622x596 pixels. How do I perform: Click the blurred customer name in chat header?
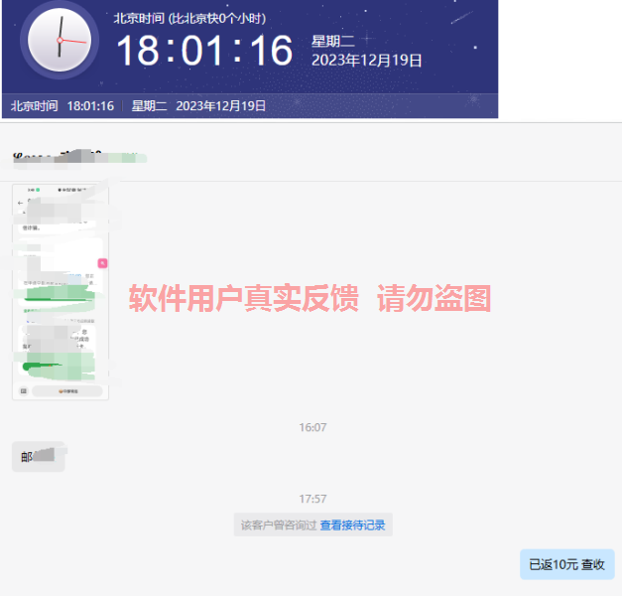75,157
